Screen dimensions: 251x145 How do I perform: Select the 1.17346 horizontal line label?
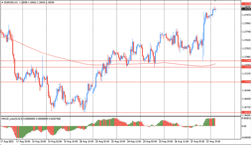[246, 60]
